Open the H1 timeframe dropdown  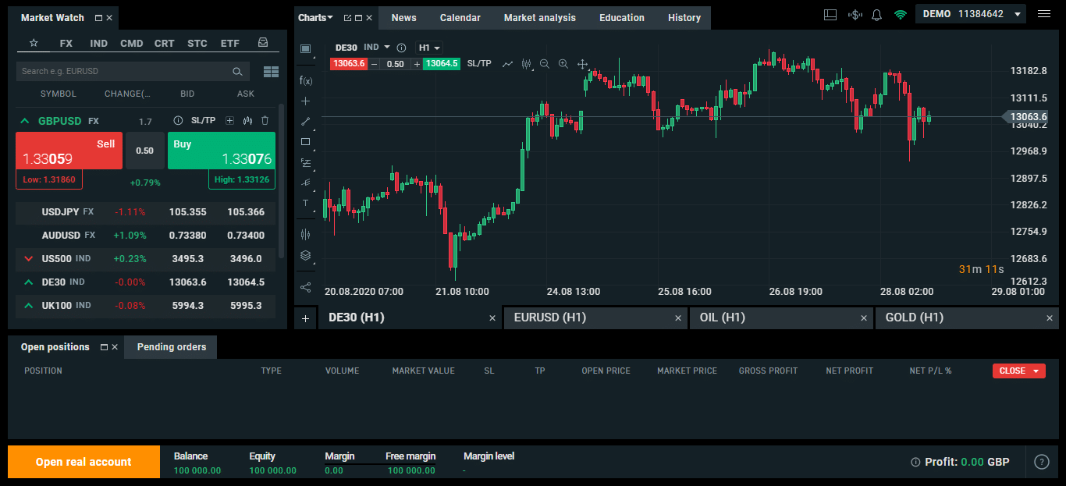(x=428, y=47)
